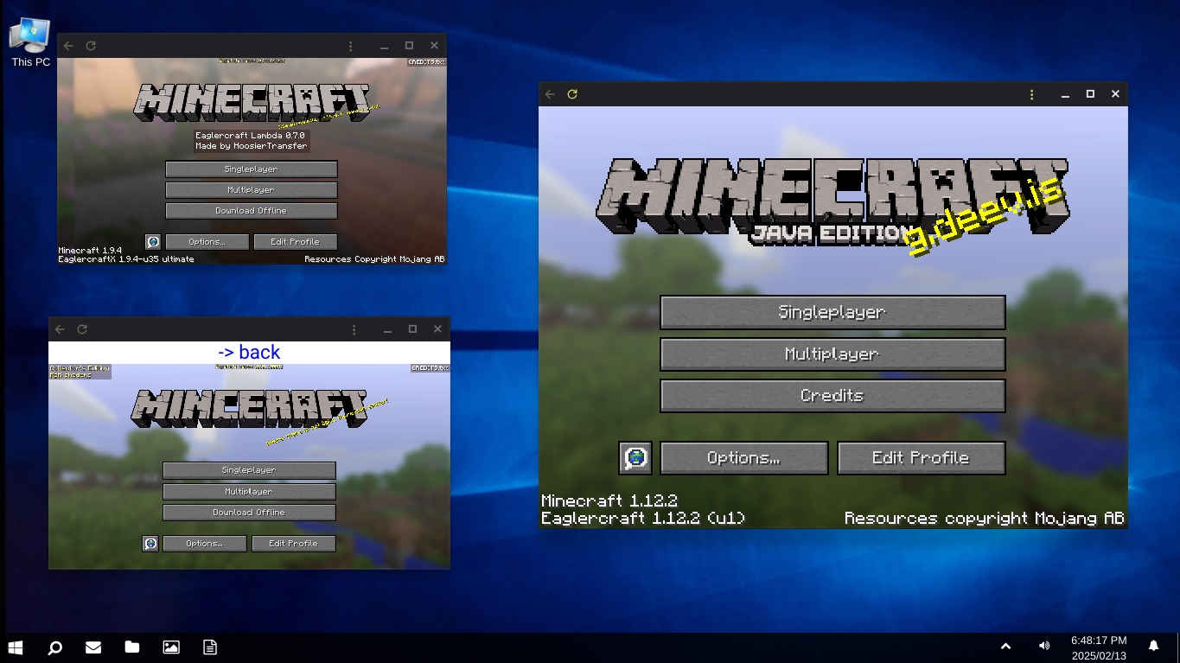Open three-dot menu in Eaglercraft Lambda window
This screenshot has height=663, width=1180.
pyautogui.click(x=350, y=46)
